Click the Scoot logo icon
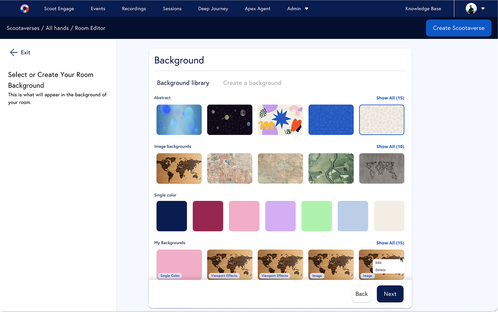 pyautogui.click(x=25, y=8)
